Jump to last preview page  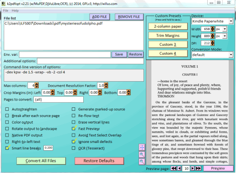[x=198, y=168]
